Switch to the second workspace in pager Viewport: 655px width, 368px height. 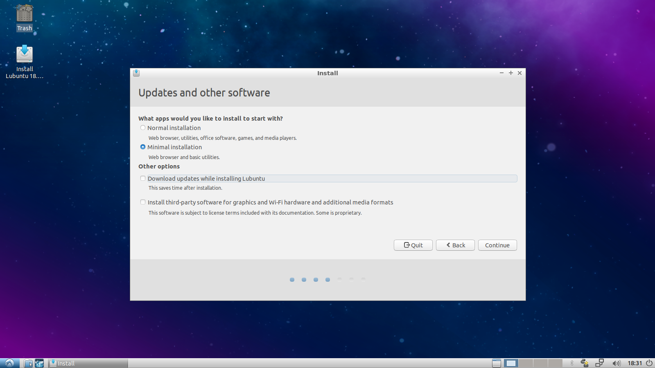526,363
